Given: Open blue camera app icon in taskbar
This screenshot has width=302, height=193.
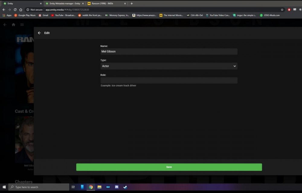Looking at the screenshot, I should (x=108, y=187).
